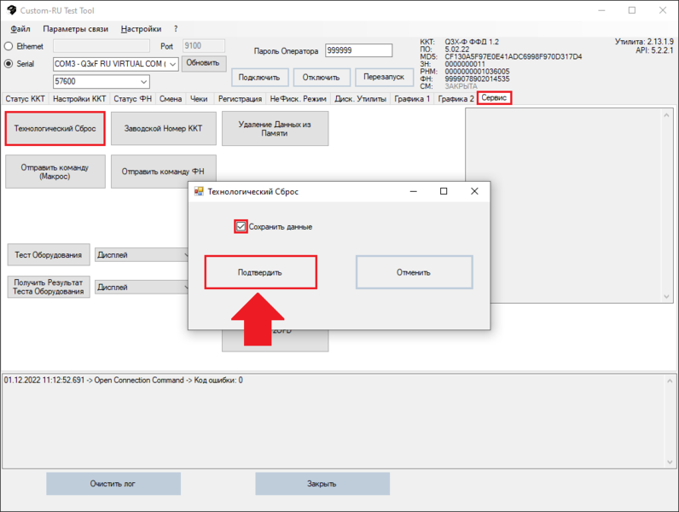Open the Файл menu

point(20,29)
